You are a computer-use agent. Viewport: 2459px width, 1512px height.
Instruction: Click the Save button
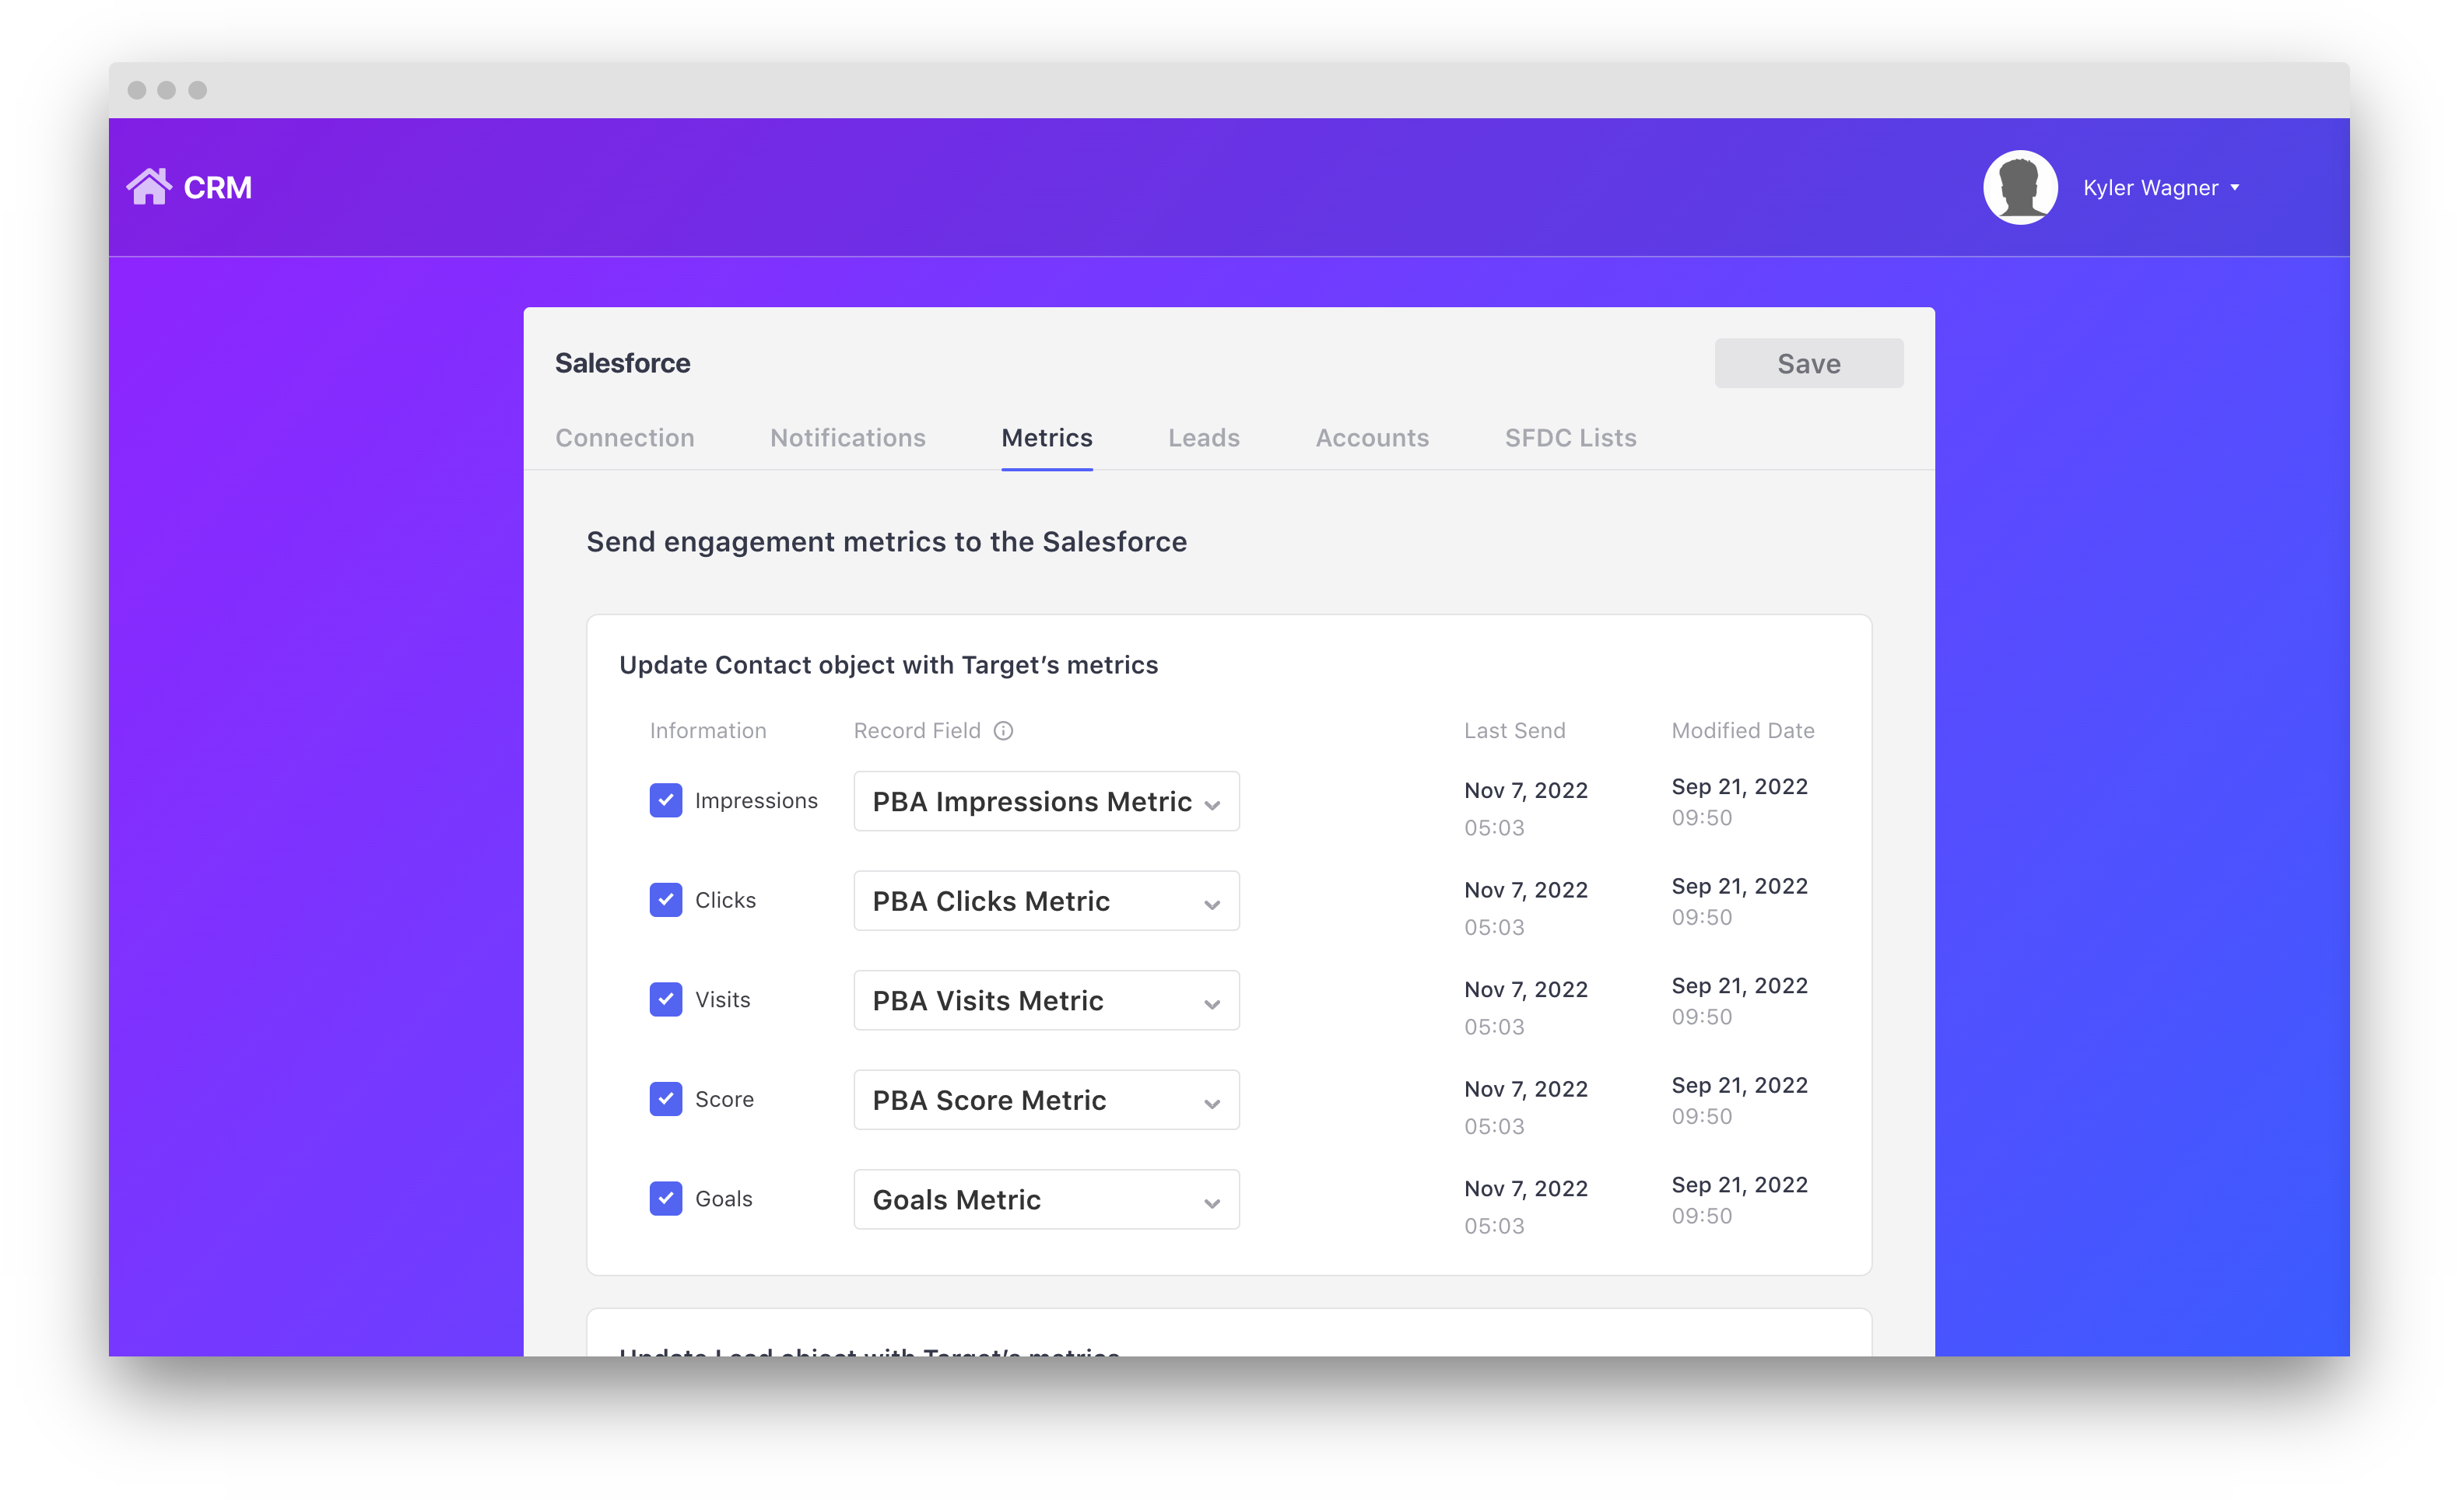tap(1808, 364)
